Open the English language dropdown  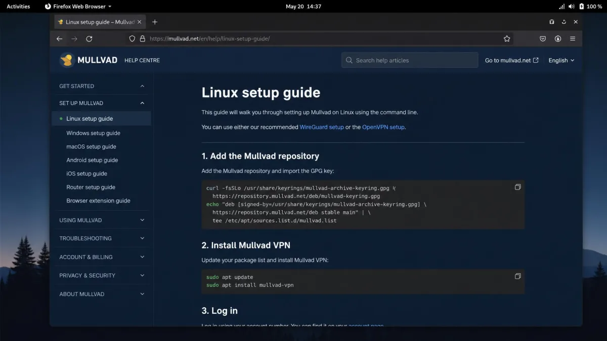pos(561,60)
